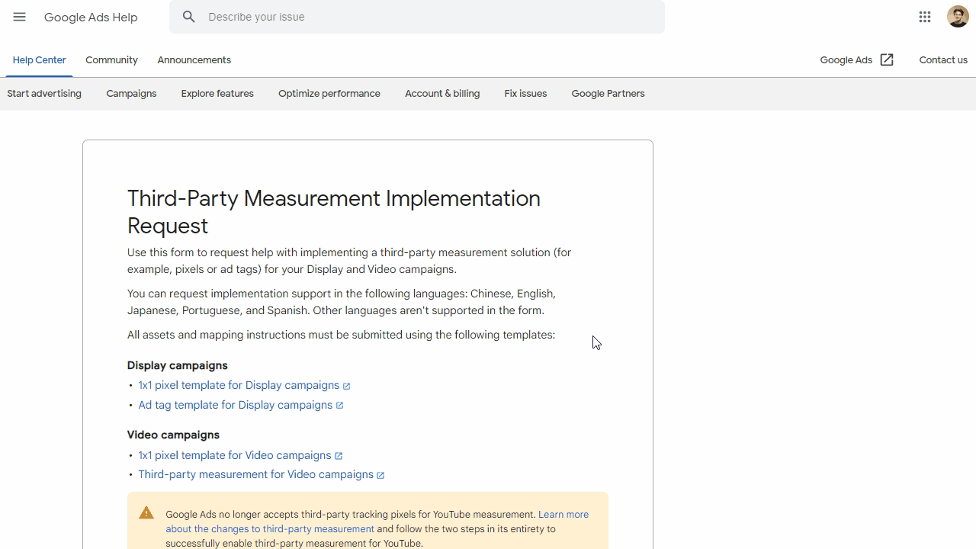Follow the 'Learn more' link in the warning
Viewport: 976px width, 549px height.
(x=563, y=515)
